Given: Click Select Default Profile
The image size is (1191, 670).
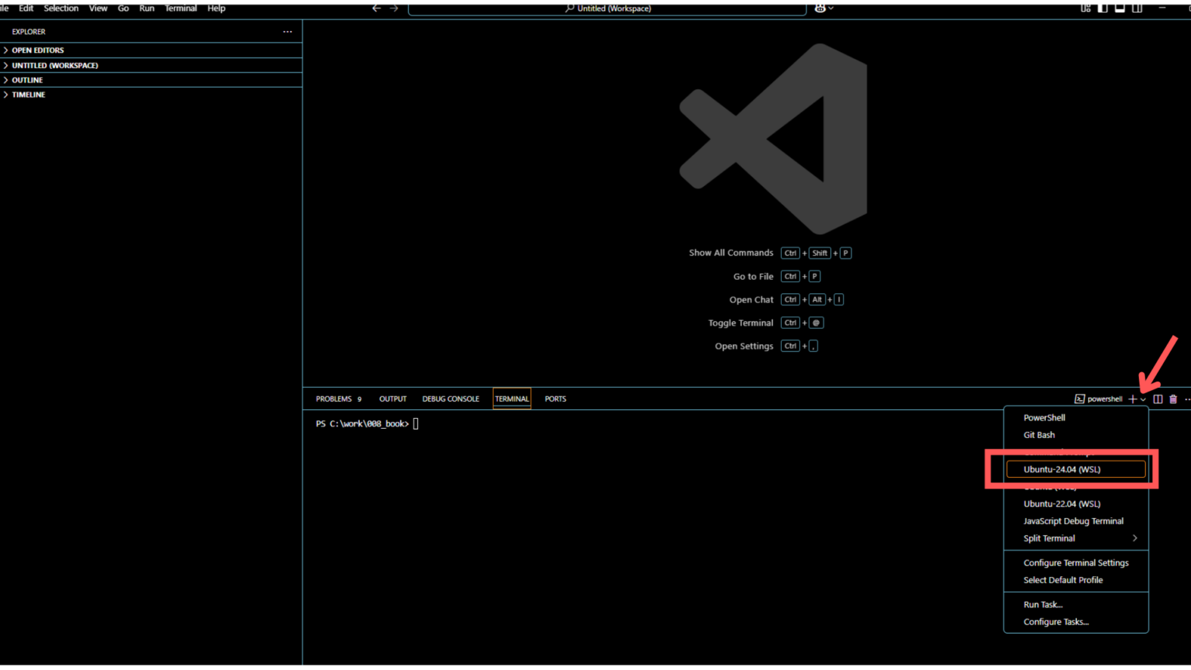Looking at the screenshot, I should [1076, 580].
